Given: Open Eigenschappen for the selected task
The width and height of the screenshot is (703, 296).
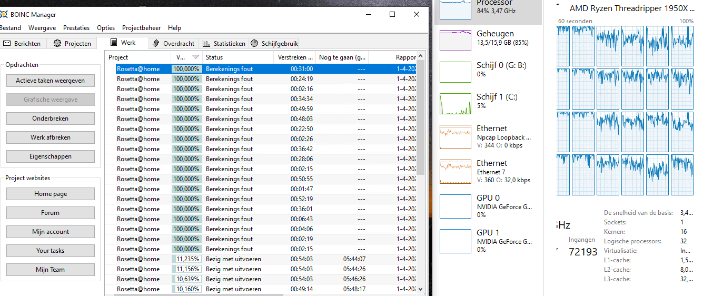Looking at the screenshot, I should 51,156.
